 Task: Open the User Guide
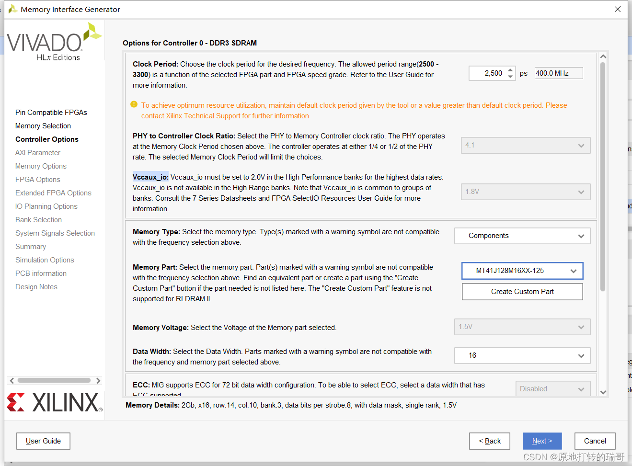point(43,441)
